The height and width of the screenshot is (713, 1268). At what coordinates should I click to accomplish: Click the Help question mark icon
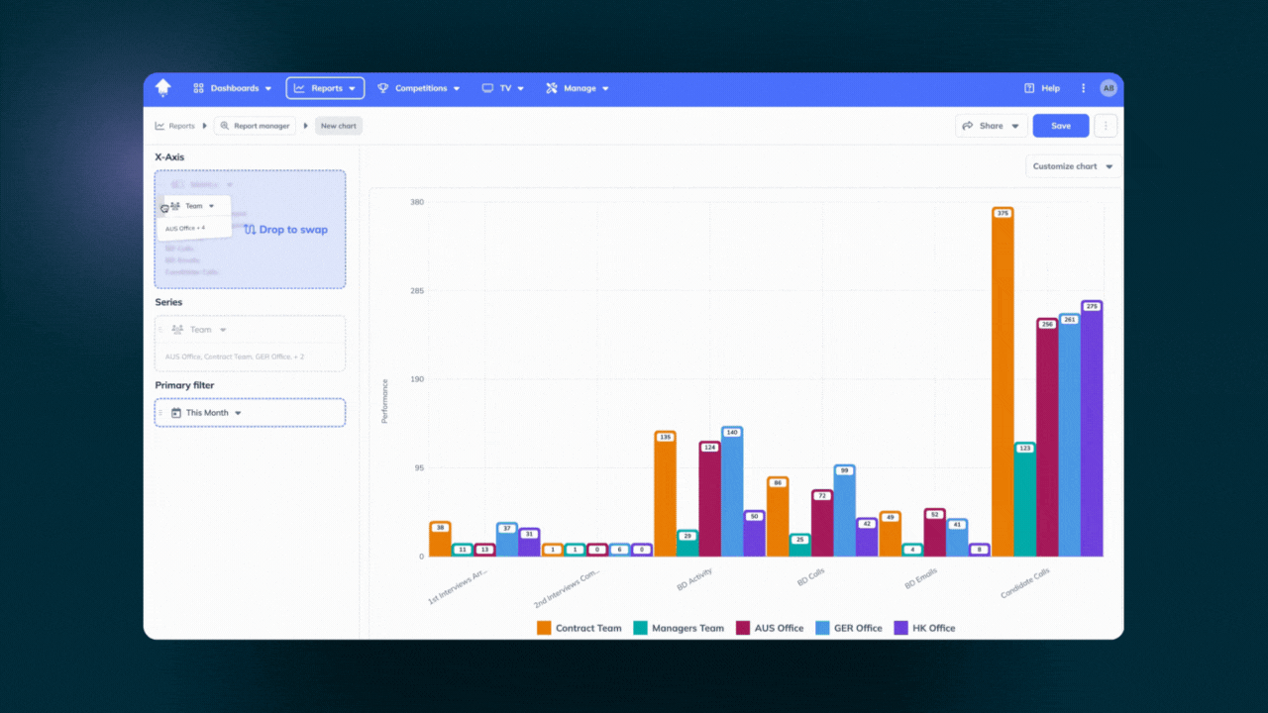[1028, 87]
